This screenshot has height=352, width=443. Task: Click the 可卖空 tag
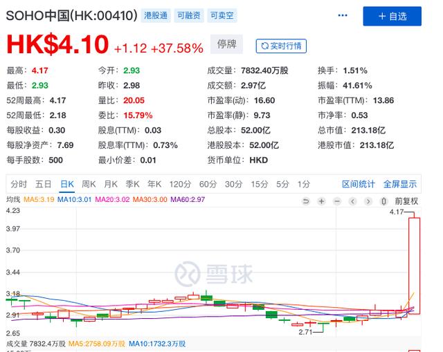222,15
